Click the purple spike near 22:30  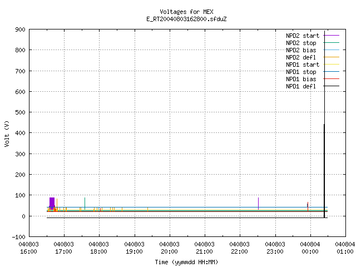(x=258, y=204)
